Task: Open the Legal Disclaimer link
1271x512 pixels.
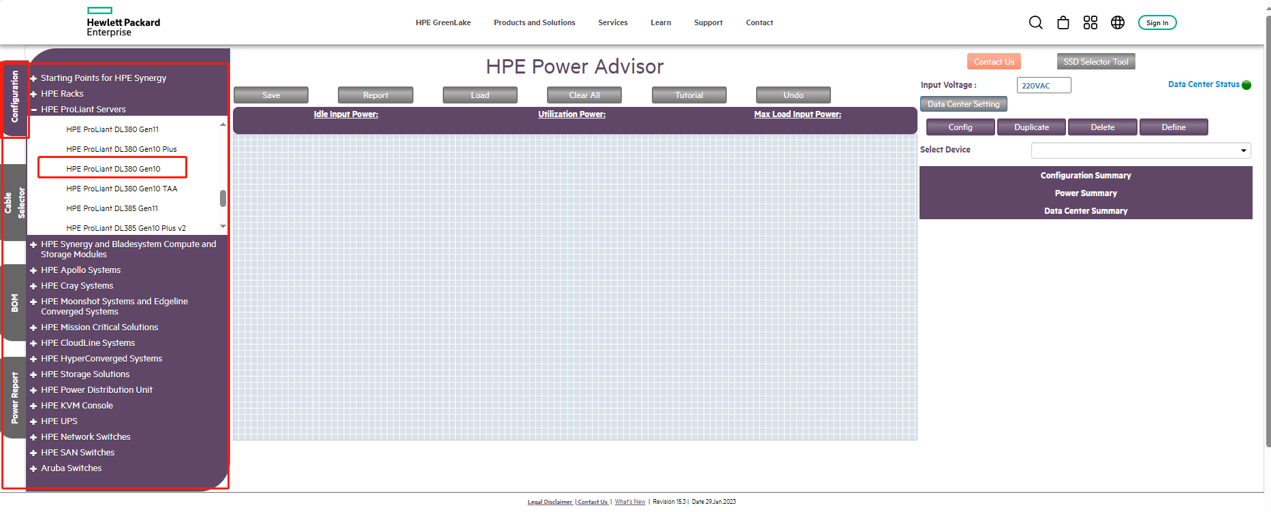Action: click(x=550, y=502)
